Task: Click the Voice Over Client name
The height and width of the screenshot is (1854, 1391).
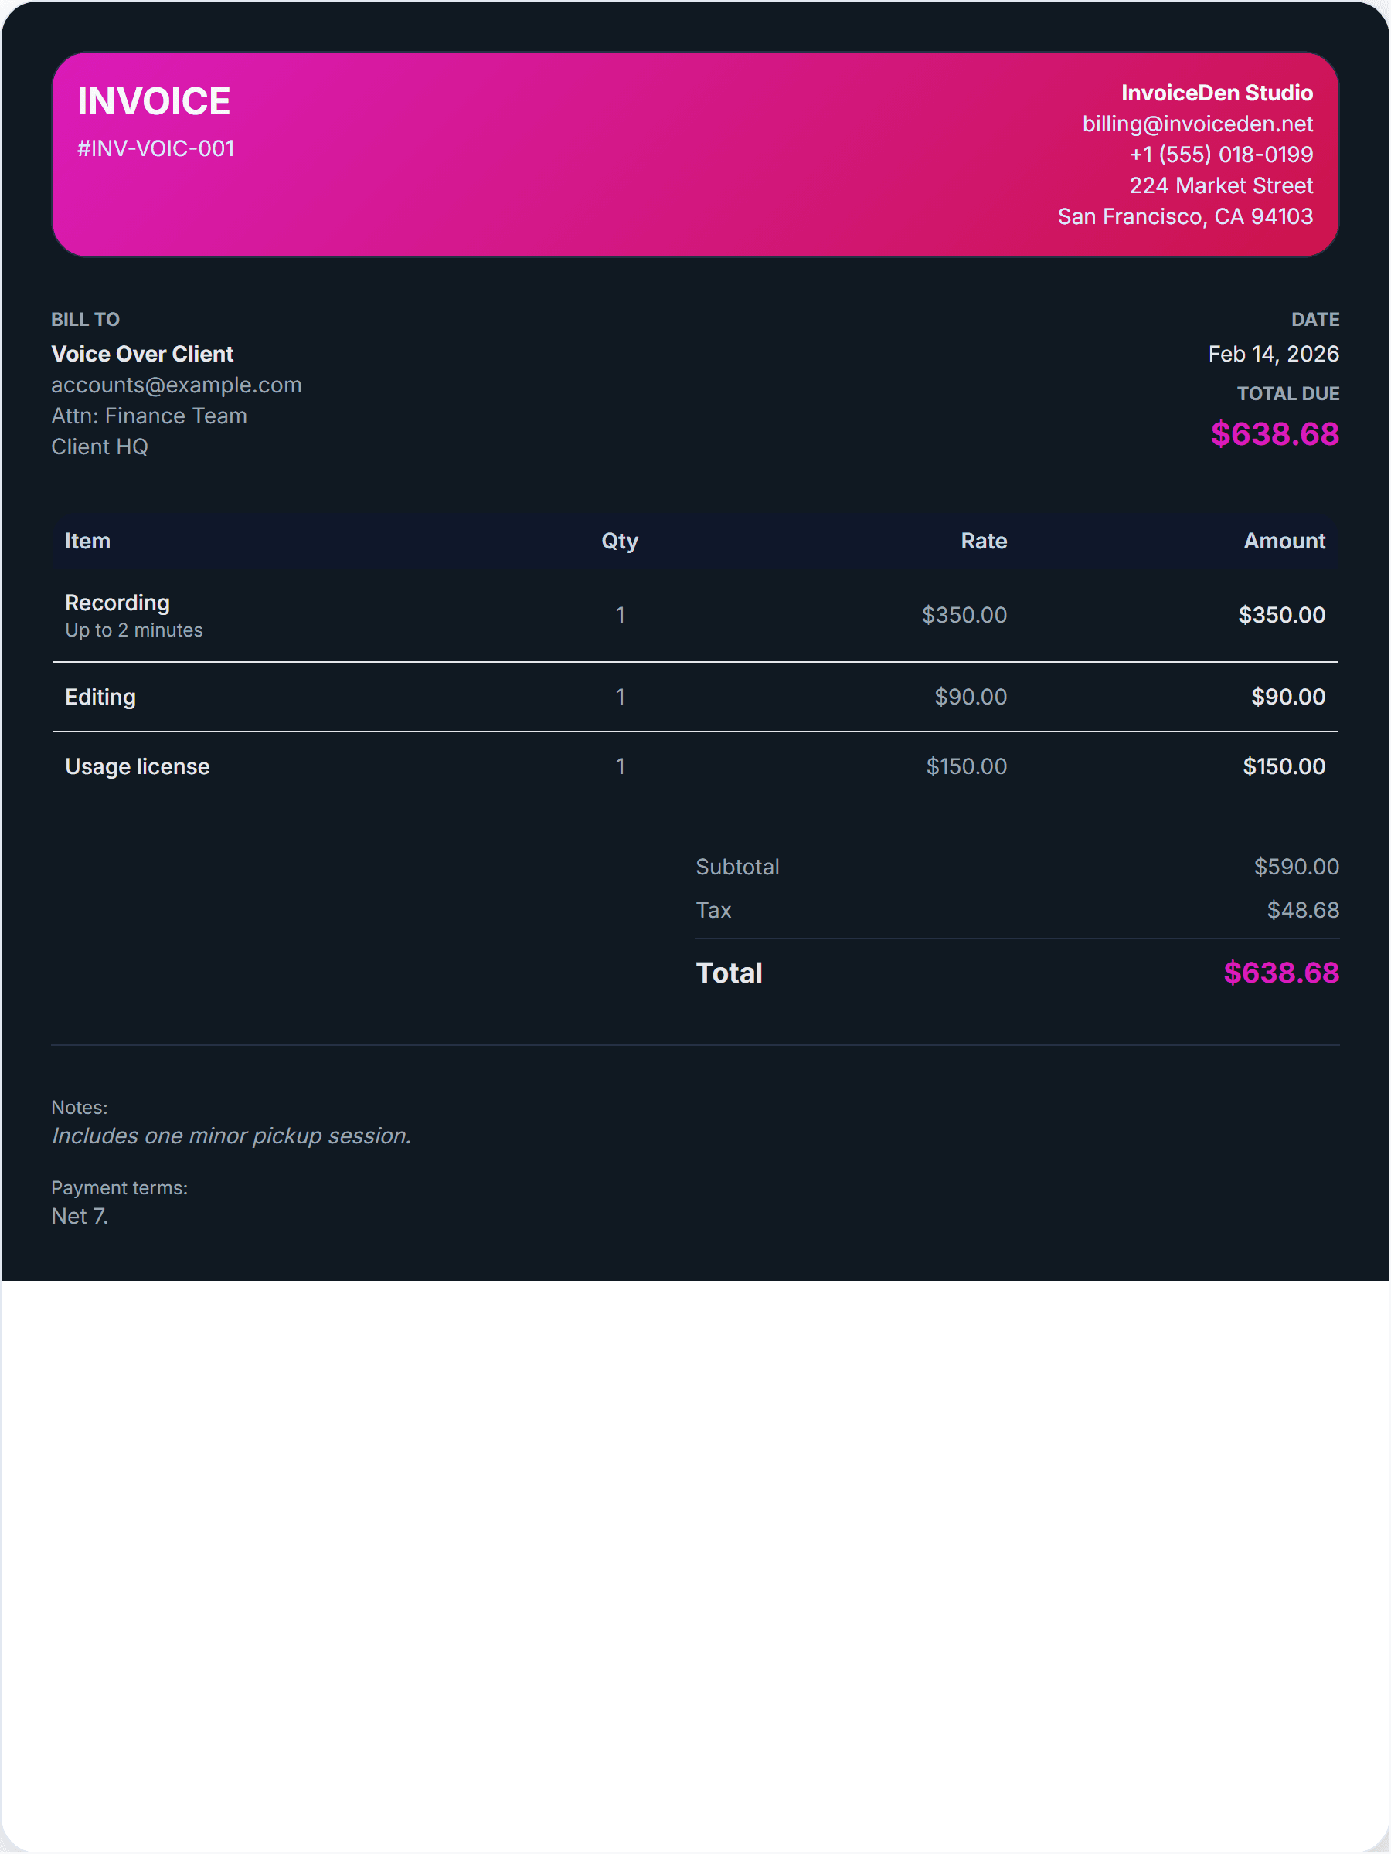Action: tap(141, 354)
